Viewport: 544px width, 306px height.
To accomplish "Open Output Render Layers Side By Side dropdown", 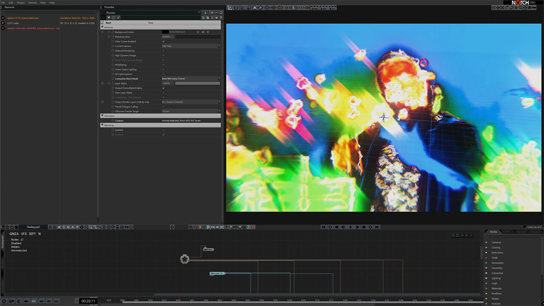I will (x=191, y=102).
